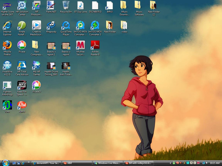Select the QuickTime Player icon
The width and height of the screenshot is (222, 166).
tap(66, 25)
